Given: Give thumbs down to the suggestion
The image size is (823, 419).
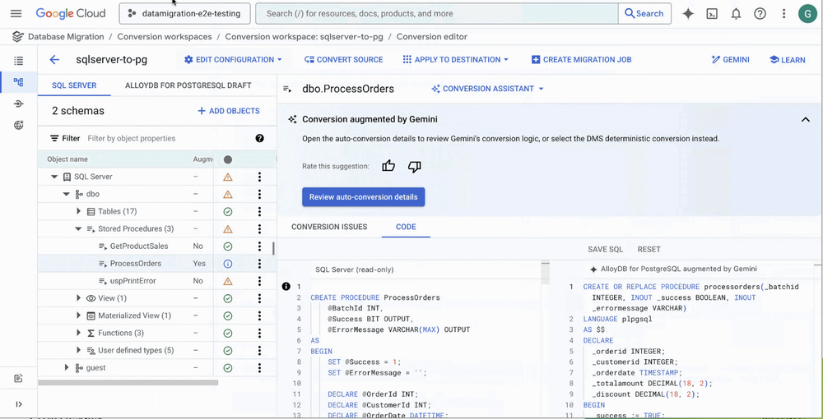Looking at the screenshot, I should 415,167.
